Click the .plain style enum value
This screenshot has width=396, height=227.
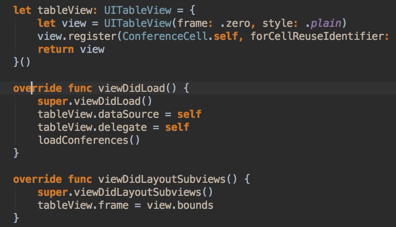pos(323,23)
